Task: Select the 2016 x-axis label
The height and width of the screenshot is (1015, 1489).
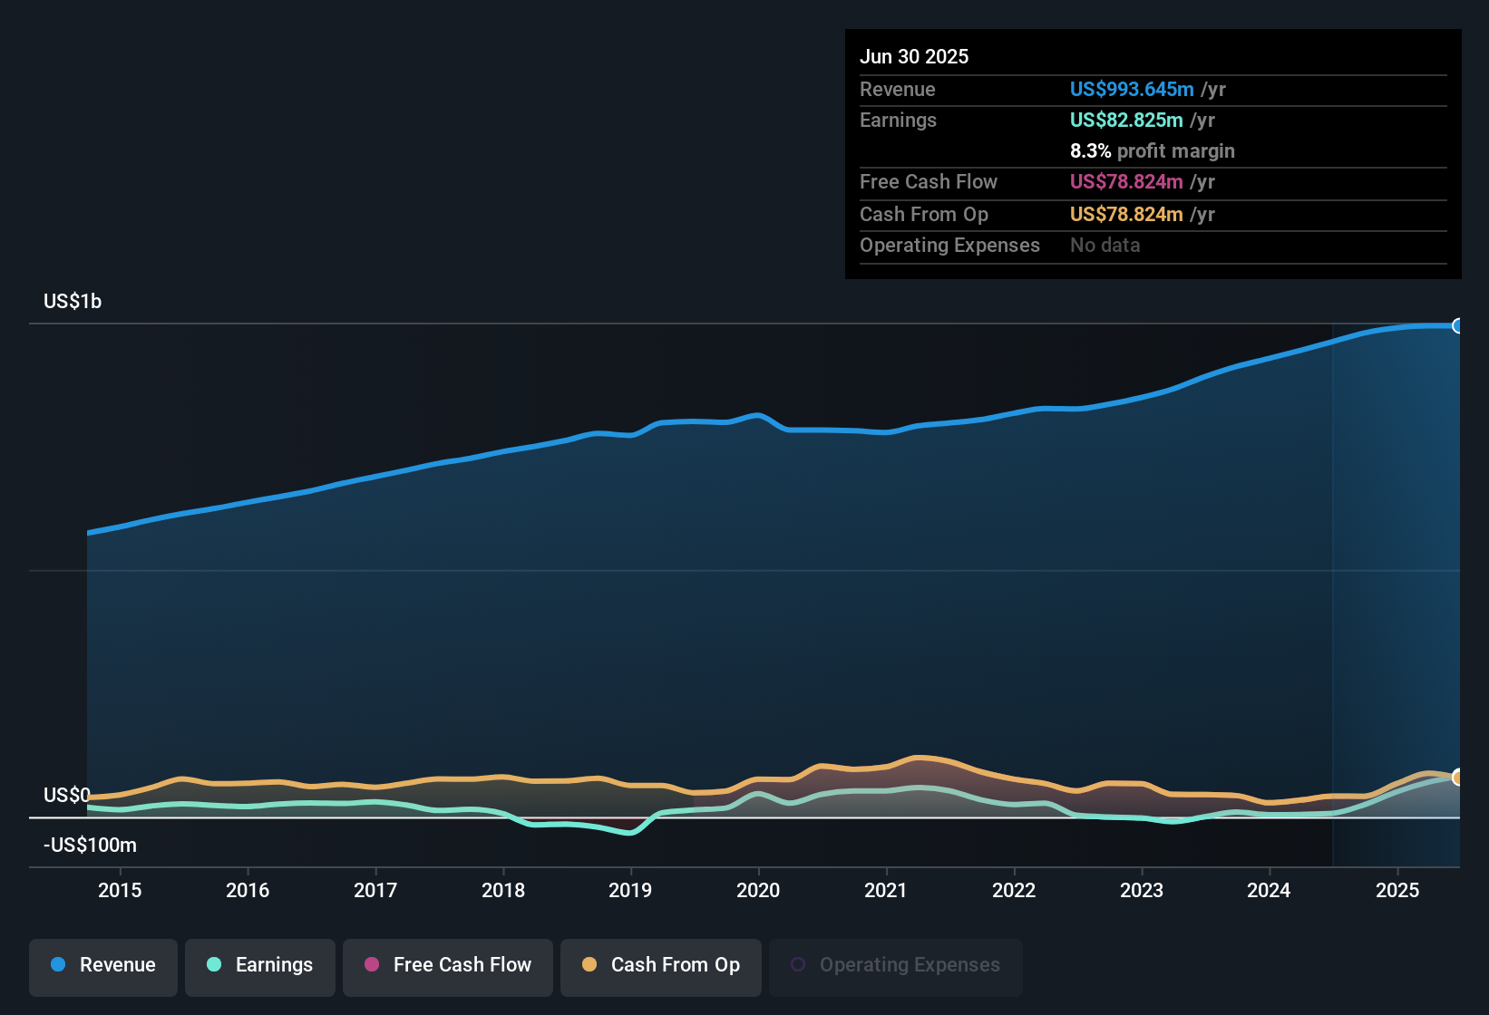Action: pos(248,890)
